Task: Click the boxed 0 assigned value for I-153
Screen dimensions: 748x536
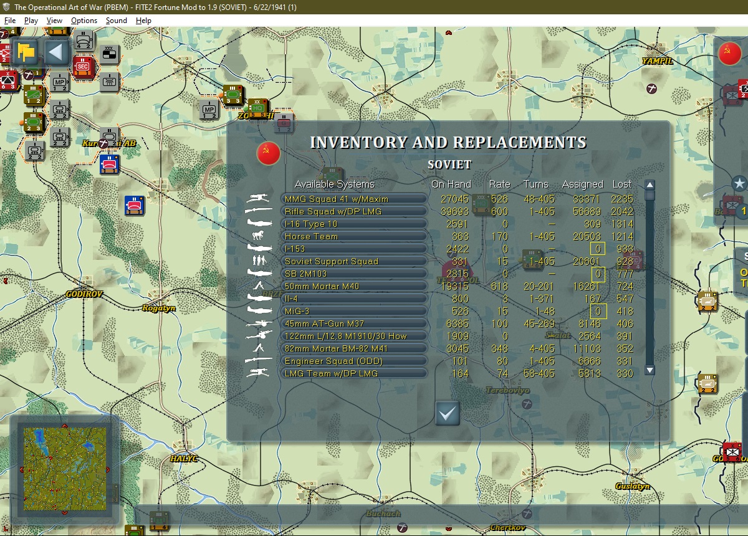Action: (x=598, y=249)
